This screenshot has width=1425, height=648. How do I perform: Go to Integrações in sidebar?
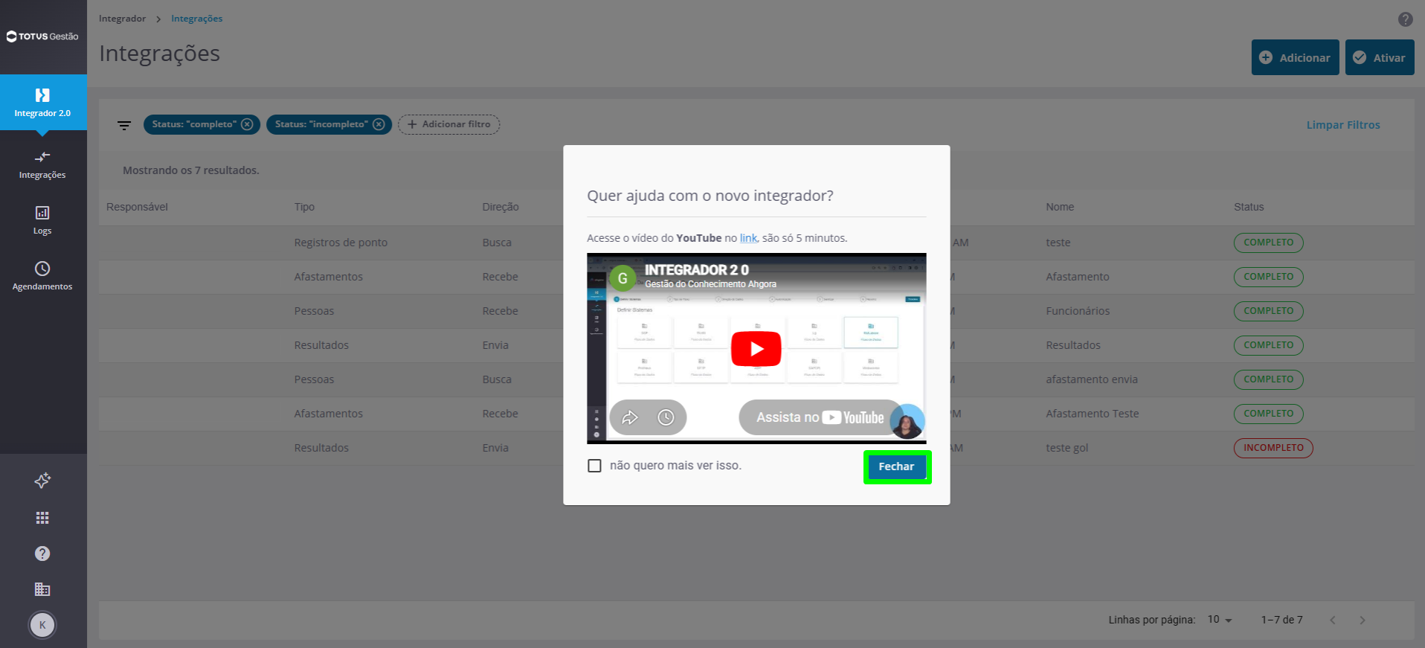pos(42,164)
